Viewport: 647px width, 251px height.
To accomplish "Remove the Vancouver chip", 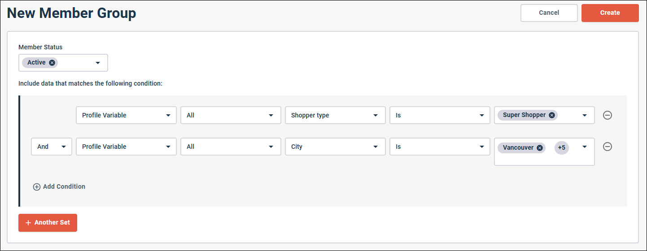I will tap(540, 148).
